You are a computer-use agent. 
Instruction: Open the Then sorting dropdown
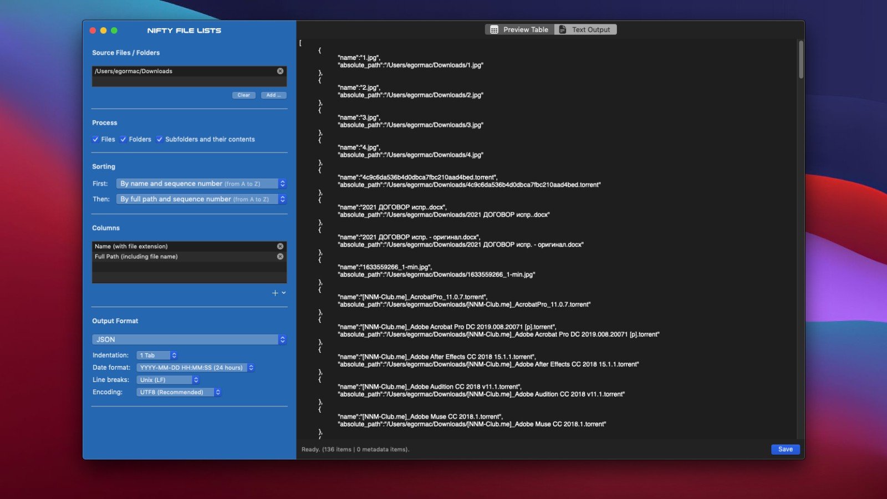(x=201, y=199)
